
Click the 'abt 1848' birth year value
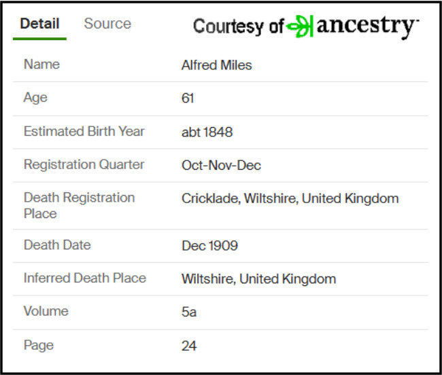(207, 132)
